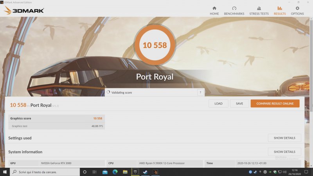Click the Graphics score value 10 558
Image resolution: width=313 pixels, height=176 pixels.
click(x=97, y=119)
